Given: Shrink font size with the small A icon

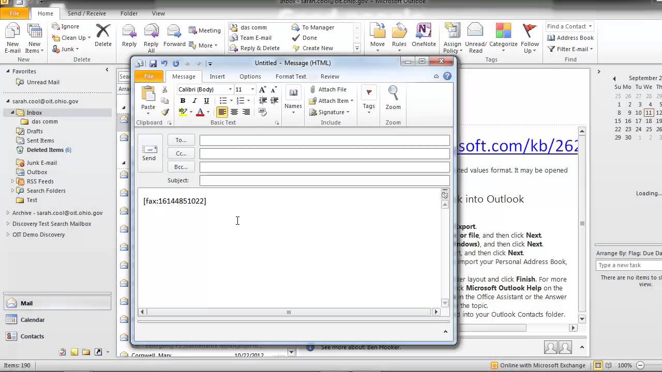Looking at the screenshot, I should 274,89.
